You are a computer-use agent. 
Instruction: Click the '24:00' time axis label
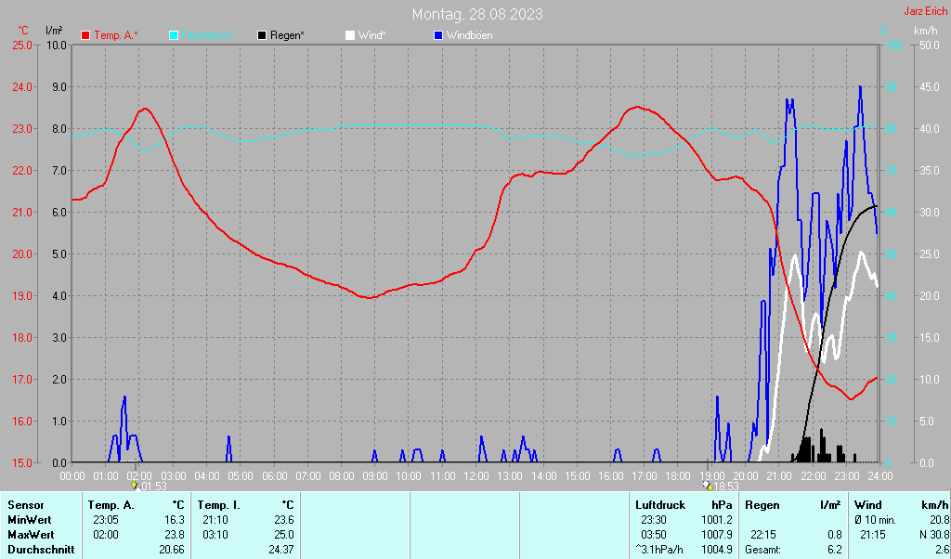(x=879, y=476)
